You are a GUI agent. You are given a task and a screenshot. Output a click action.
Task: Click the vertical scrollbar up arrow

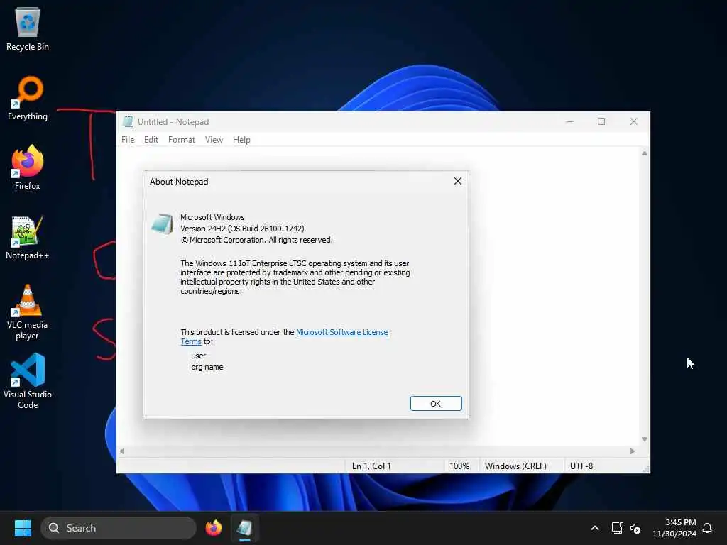(645, 153)
